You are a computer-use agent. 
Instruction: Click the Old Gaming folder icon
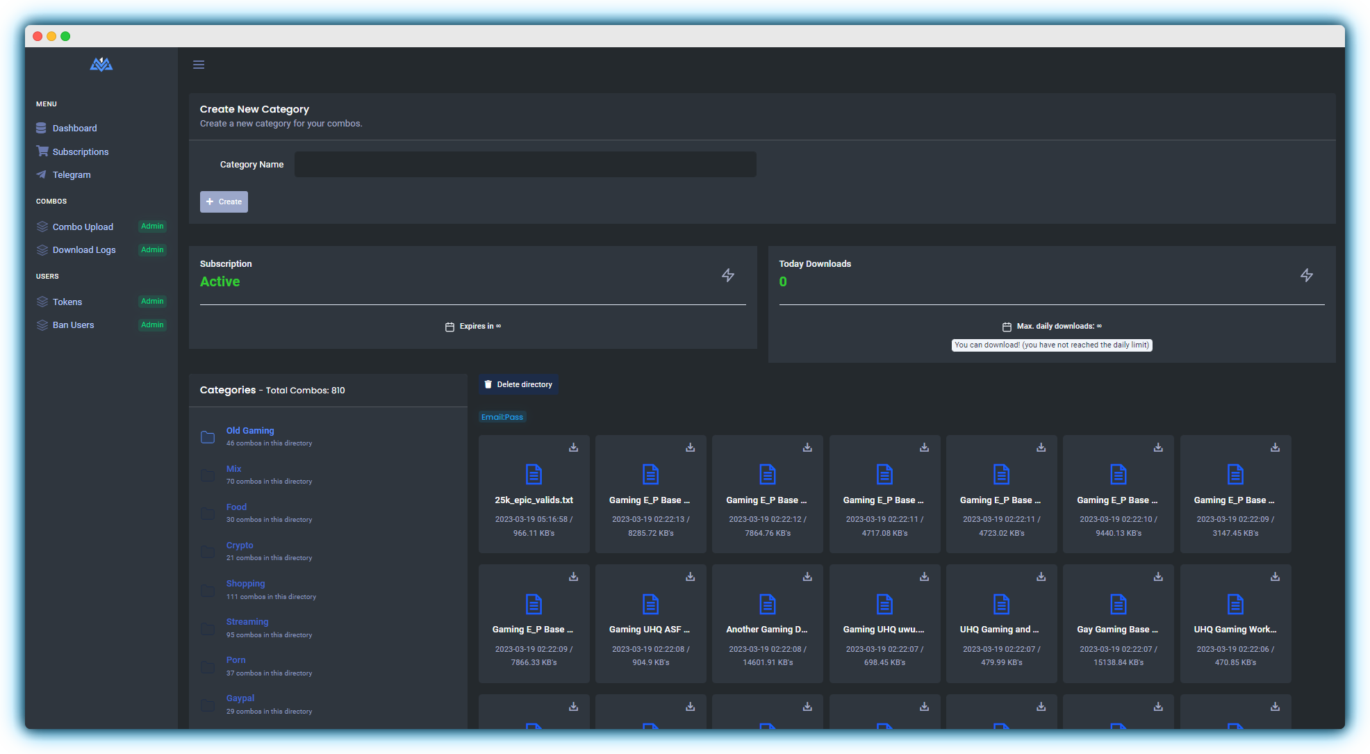pos(208,437)
